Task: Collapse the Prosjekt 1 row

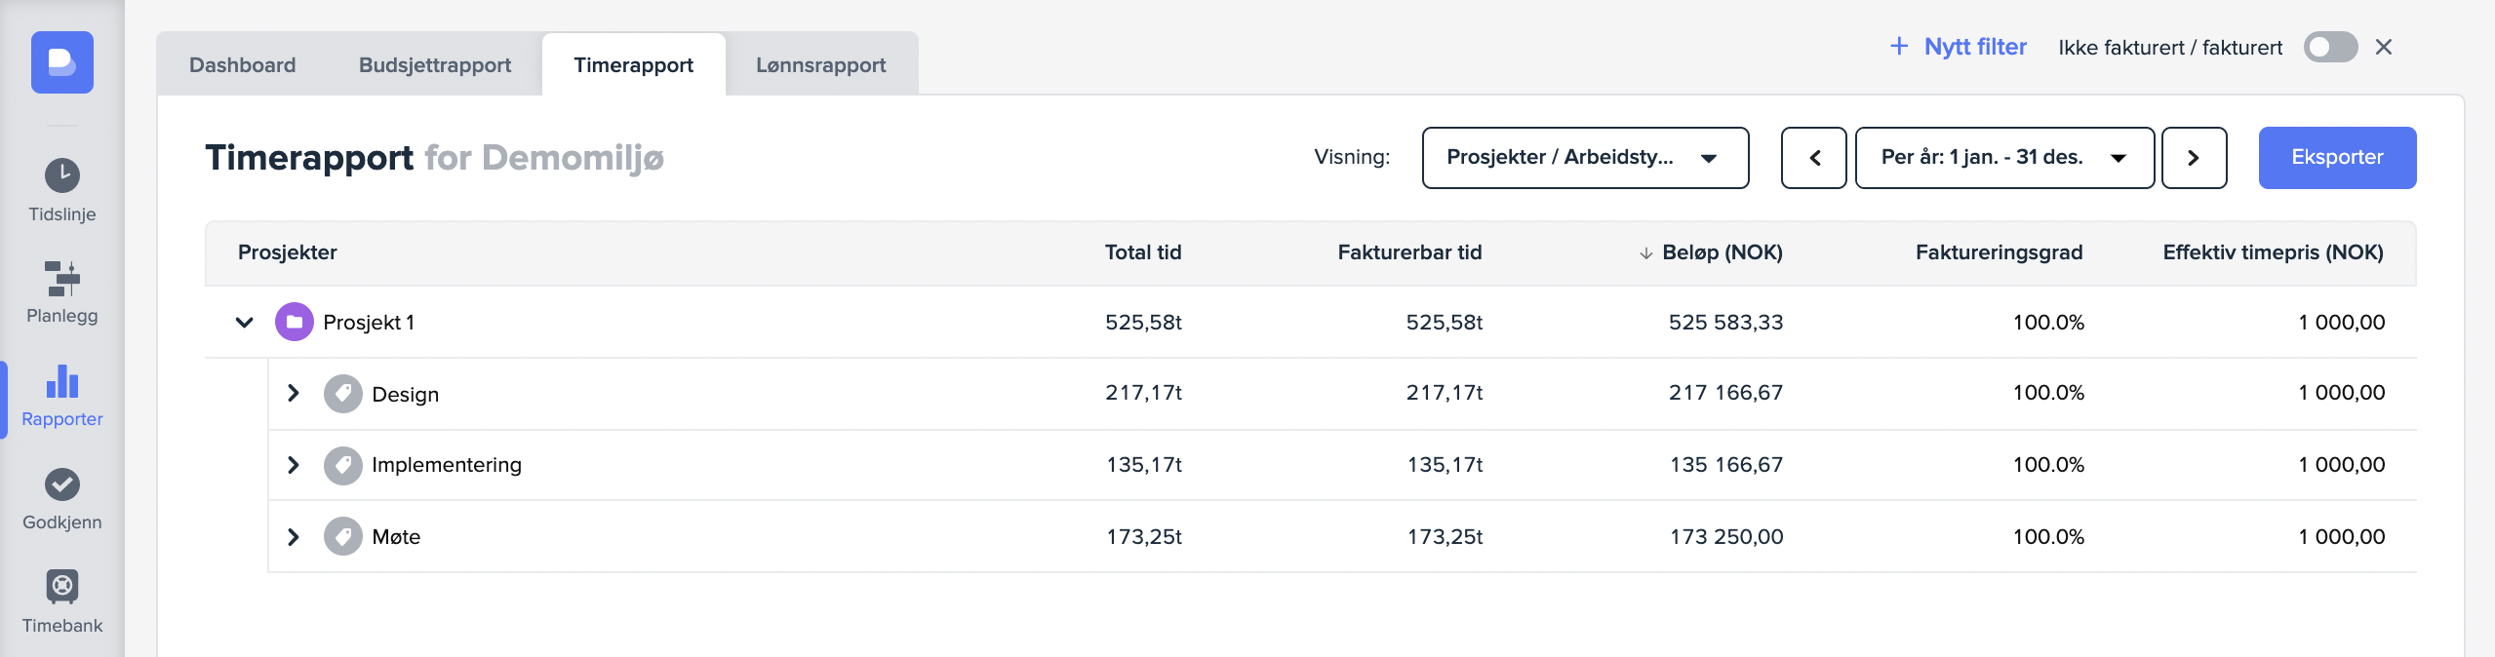Action: (245, 322)
